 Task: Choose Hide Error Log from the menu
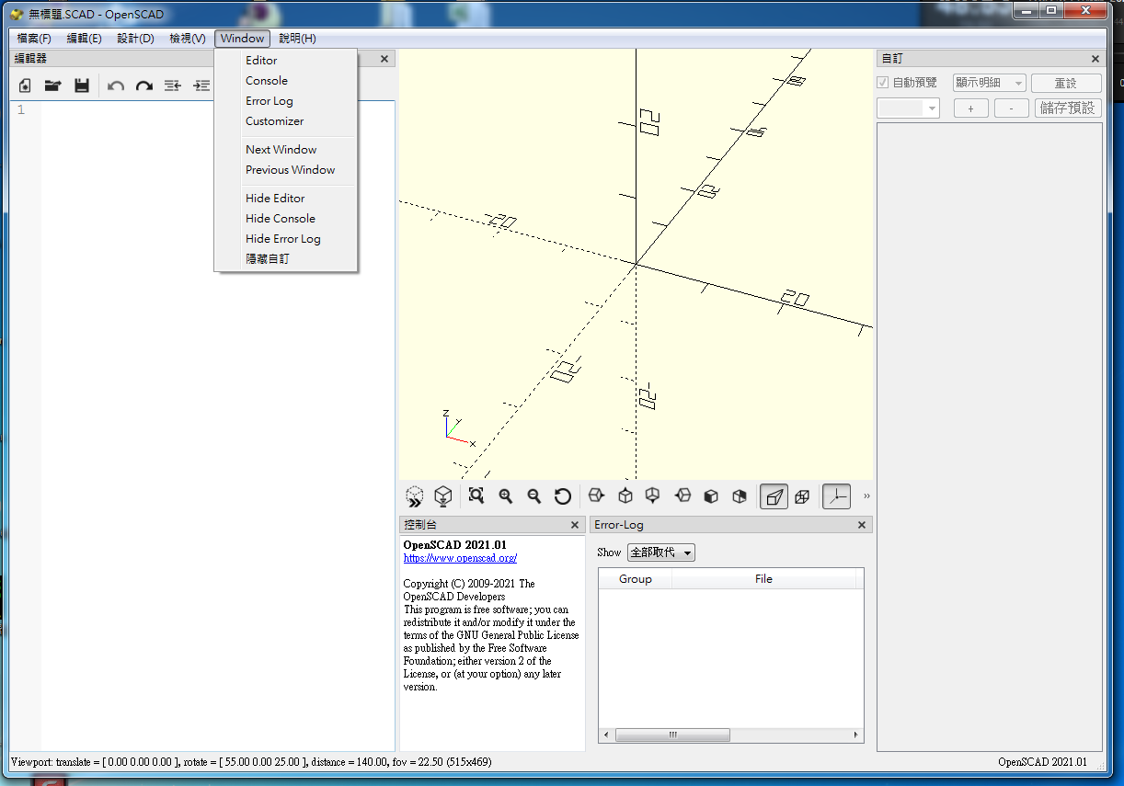pos(285,239)
